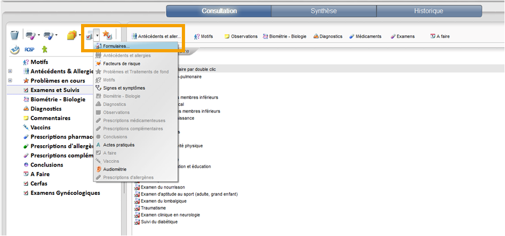Switch to the Historique tab
The image size is (505, 236).
pyautogui.click(x=429, y=11)
